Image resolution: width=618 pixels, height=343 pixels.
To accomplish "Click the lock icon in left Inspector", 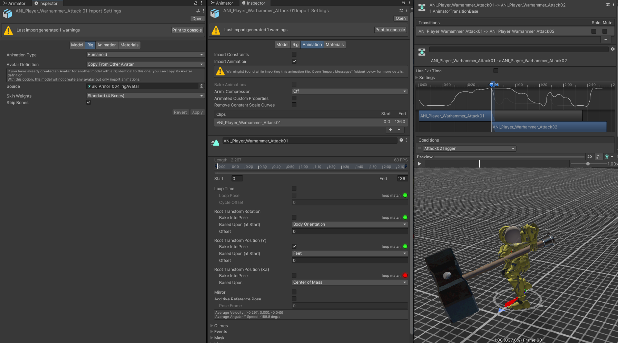I will 196,3.
